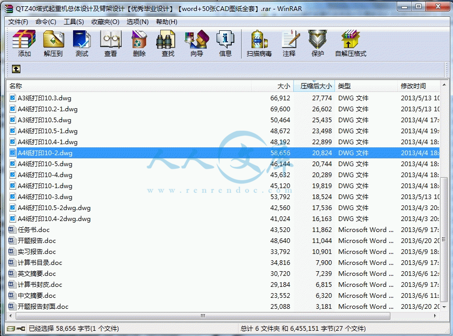Click the 自解压格式 (SFX) icon
Image resolution: width=453 pixels, height=336 pixels.
pyautogui.click(x=350, y=43)
